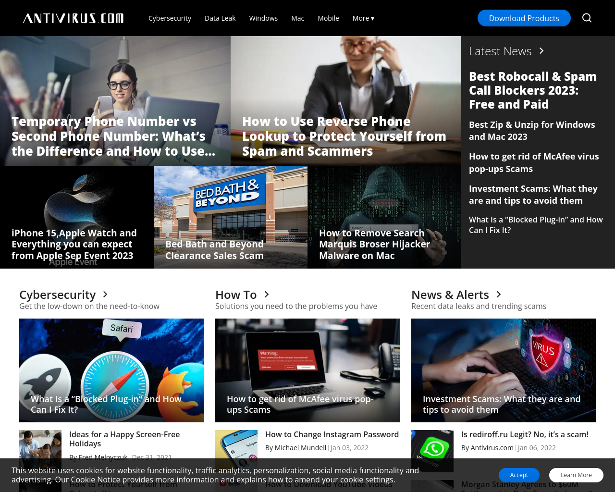
Task: Click the Latest News heading
Action: 500,51
